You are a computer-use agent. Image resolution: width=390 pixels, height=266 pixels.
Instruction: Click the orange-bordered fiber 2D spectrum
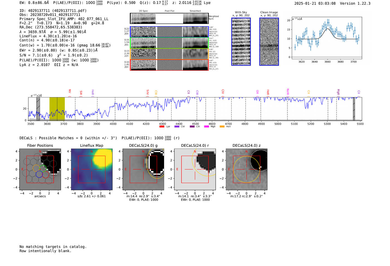143,54
